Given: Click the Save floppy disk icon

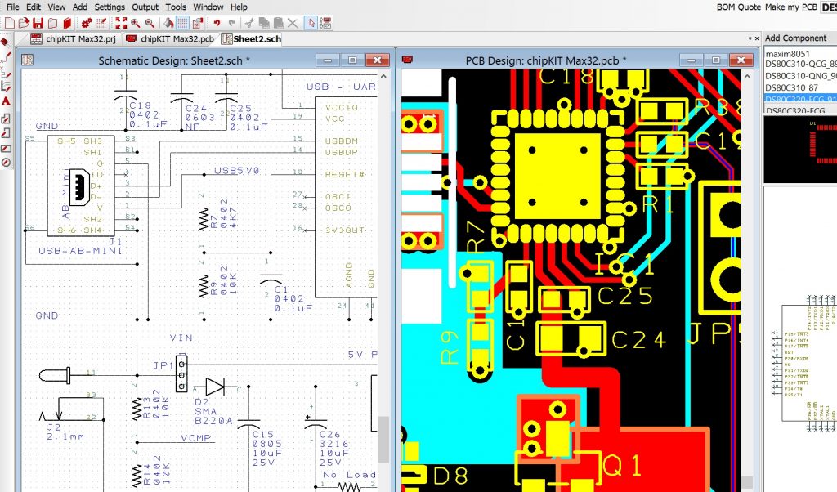Looking at the screenshot, I should point(39,22).
